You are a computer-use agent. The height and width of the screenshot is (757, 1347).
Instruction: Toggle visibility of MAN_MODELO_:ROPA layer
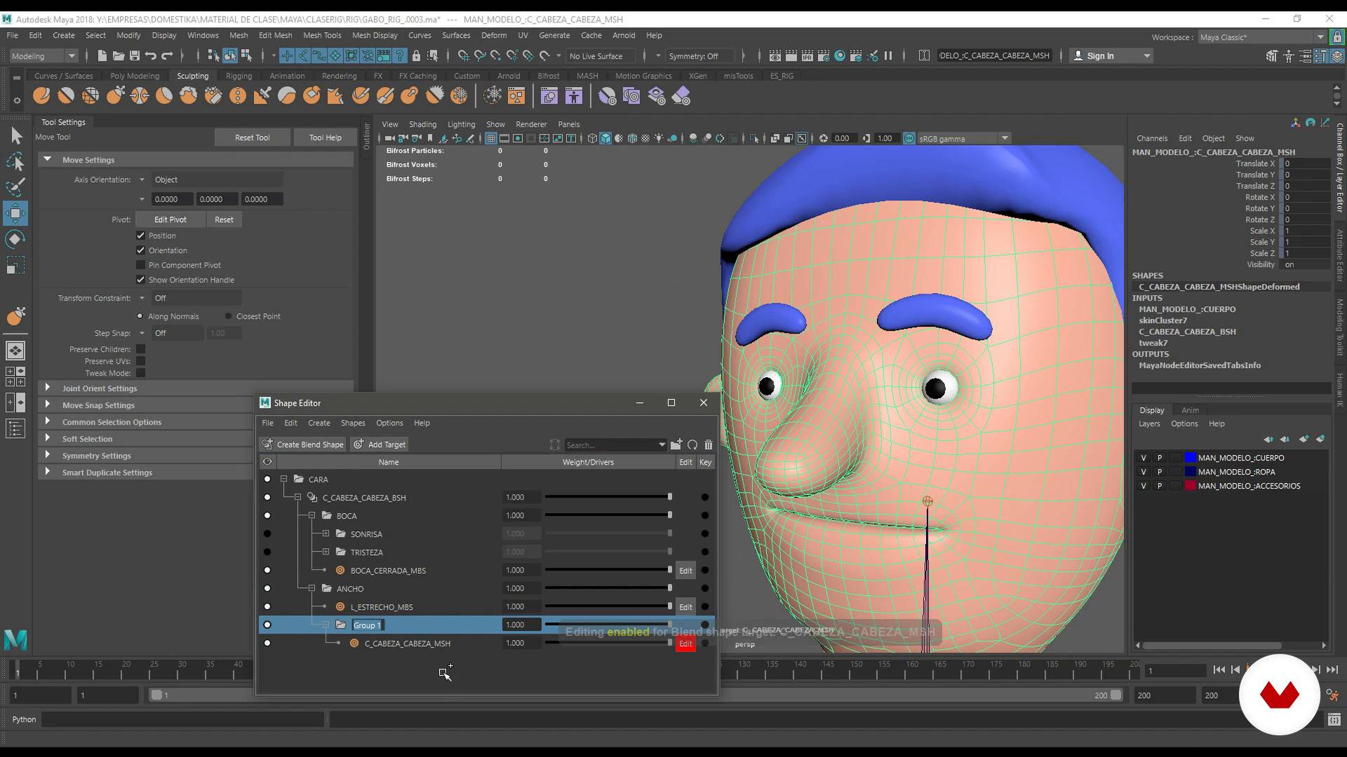[x=1144, y=472]
